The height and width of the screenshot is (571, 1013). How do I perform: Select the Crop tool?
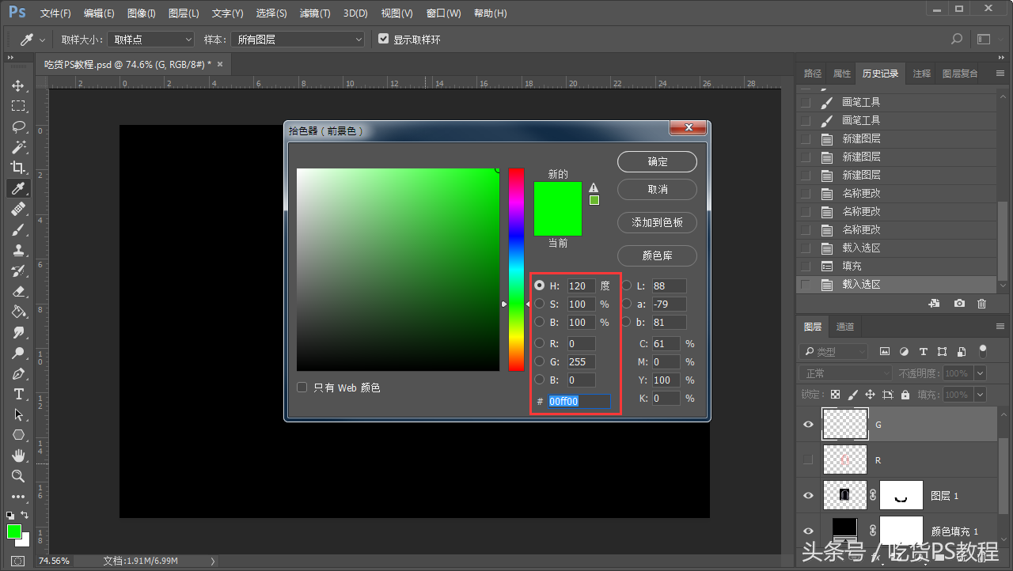click(x=18, y=168)
